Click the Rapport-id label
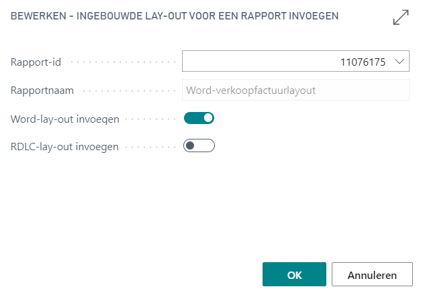This screenshot has width=421, height=293. pos(36,62)
